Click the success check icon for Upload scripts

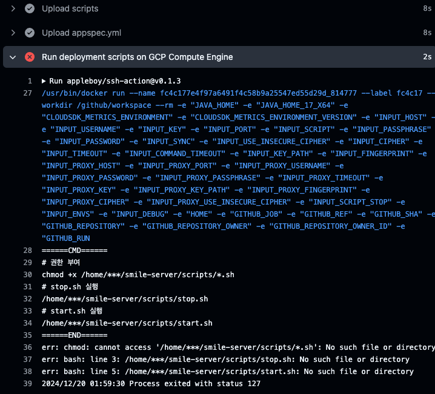[x=30, y=8]
